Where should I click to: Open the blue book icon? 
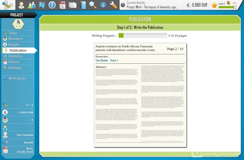(83, 5)
